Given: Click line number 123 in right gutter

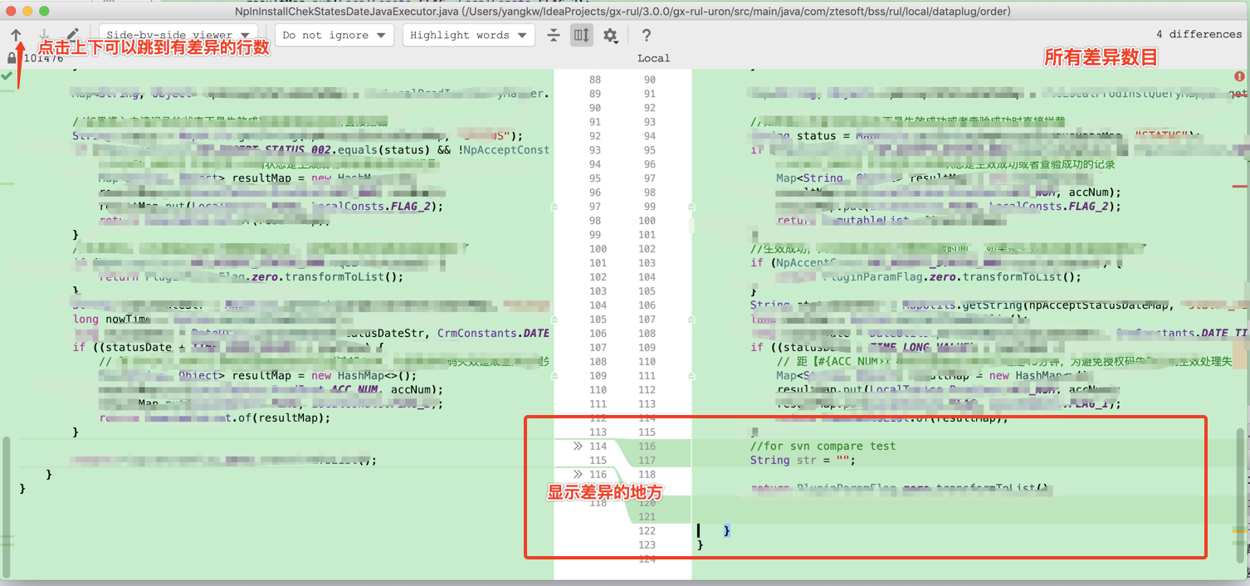Looking at the screenshot, I should [647, 544].
